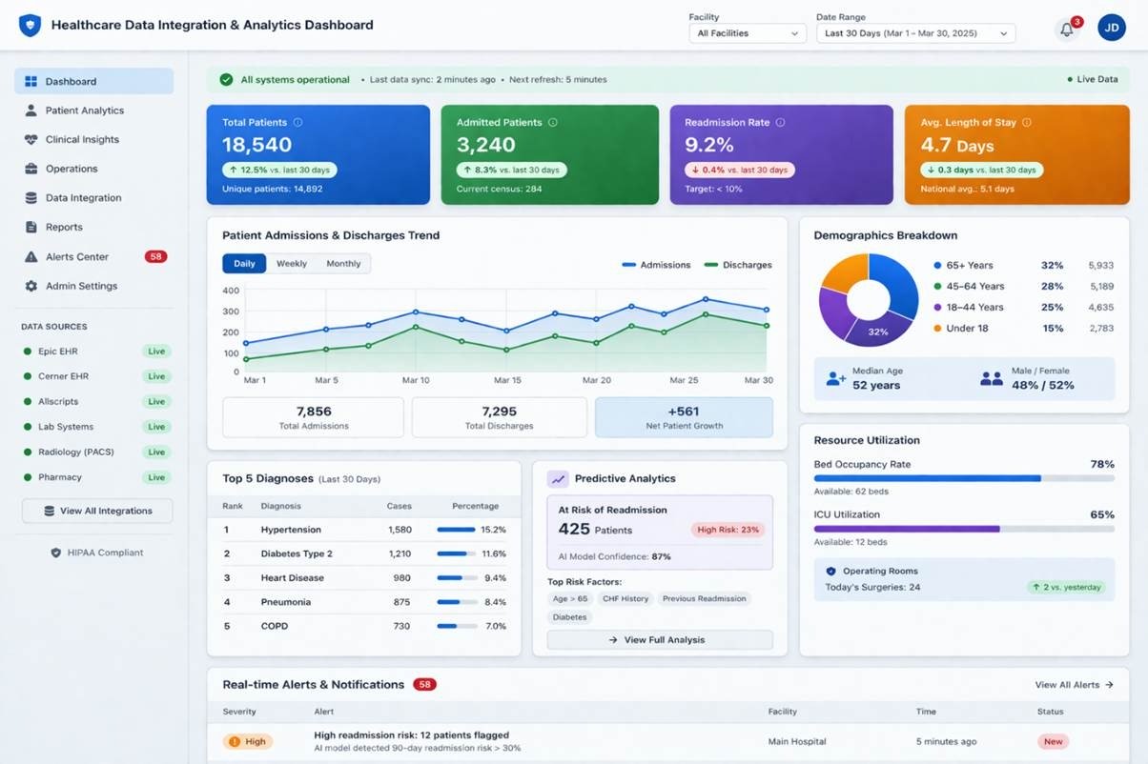
Task: Open Patient Analytics in sidebar
Action: point(85,111)
